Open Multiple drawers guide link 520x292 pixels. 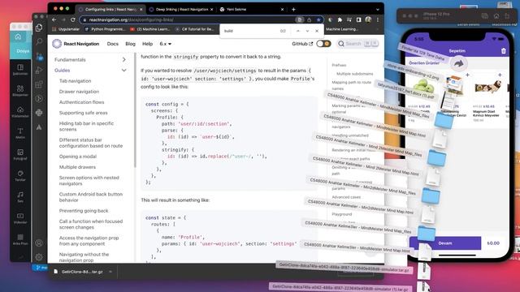click(x=77, y=167)
